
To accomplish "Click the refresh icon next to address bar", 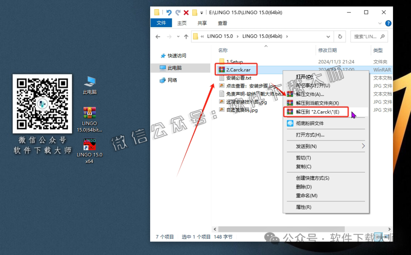I will click(x=340, y=36).
